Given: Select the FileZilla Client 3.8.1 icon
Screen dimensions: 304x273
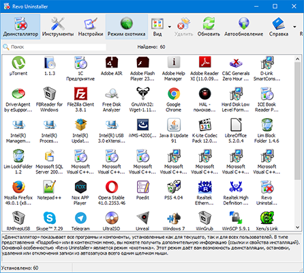Looking at the screenshot, I should click(80, 94).
